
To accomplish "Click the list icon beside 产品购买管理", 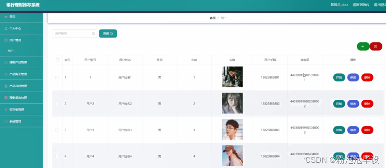I will click(6, 74).
